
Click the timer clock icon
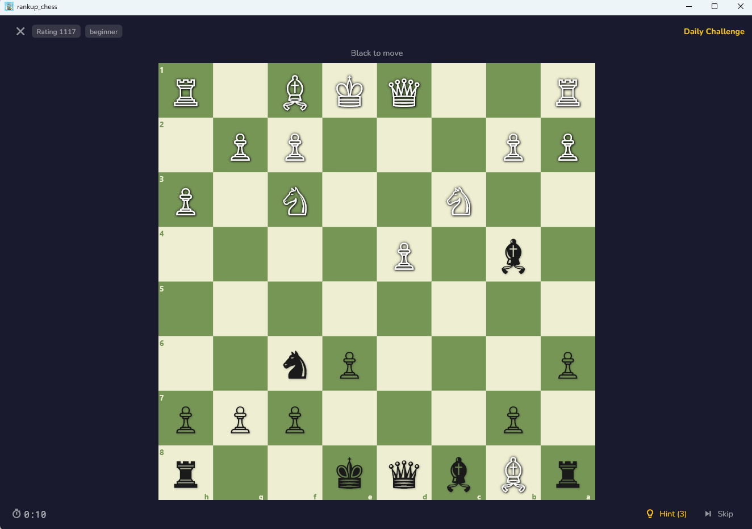click(16, 514)
